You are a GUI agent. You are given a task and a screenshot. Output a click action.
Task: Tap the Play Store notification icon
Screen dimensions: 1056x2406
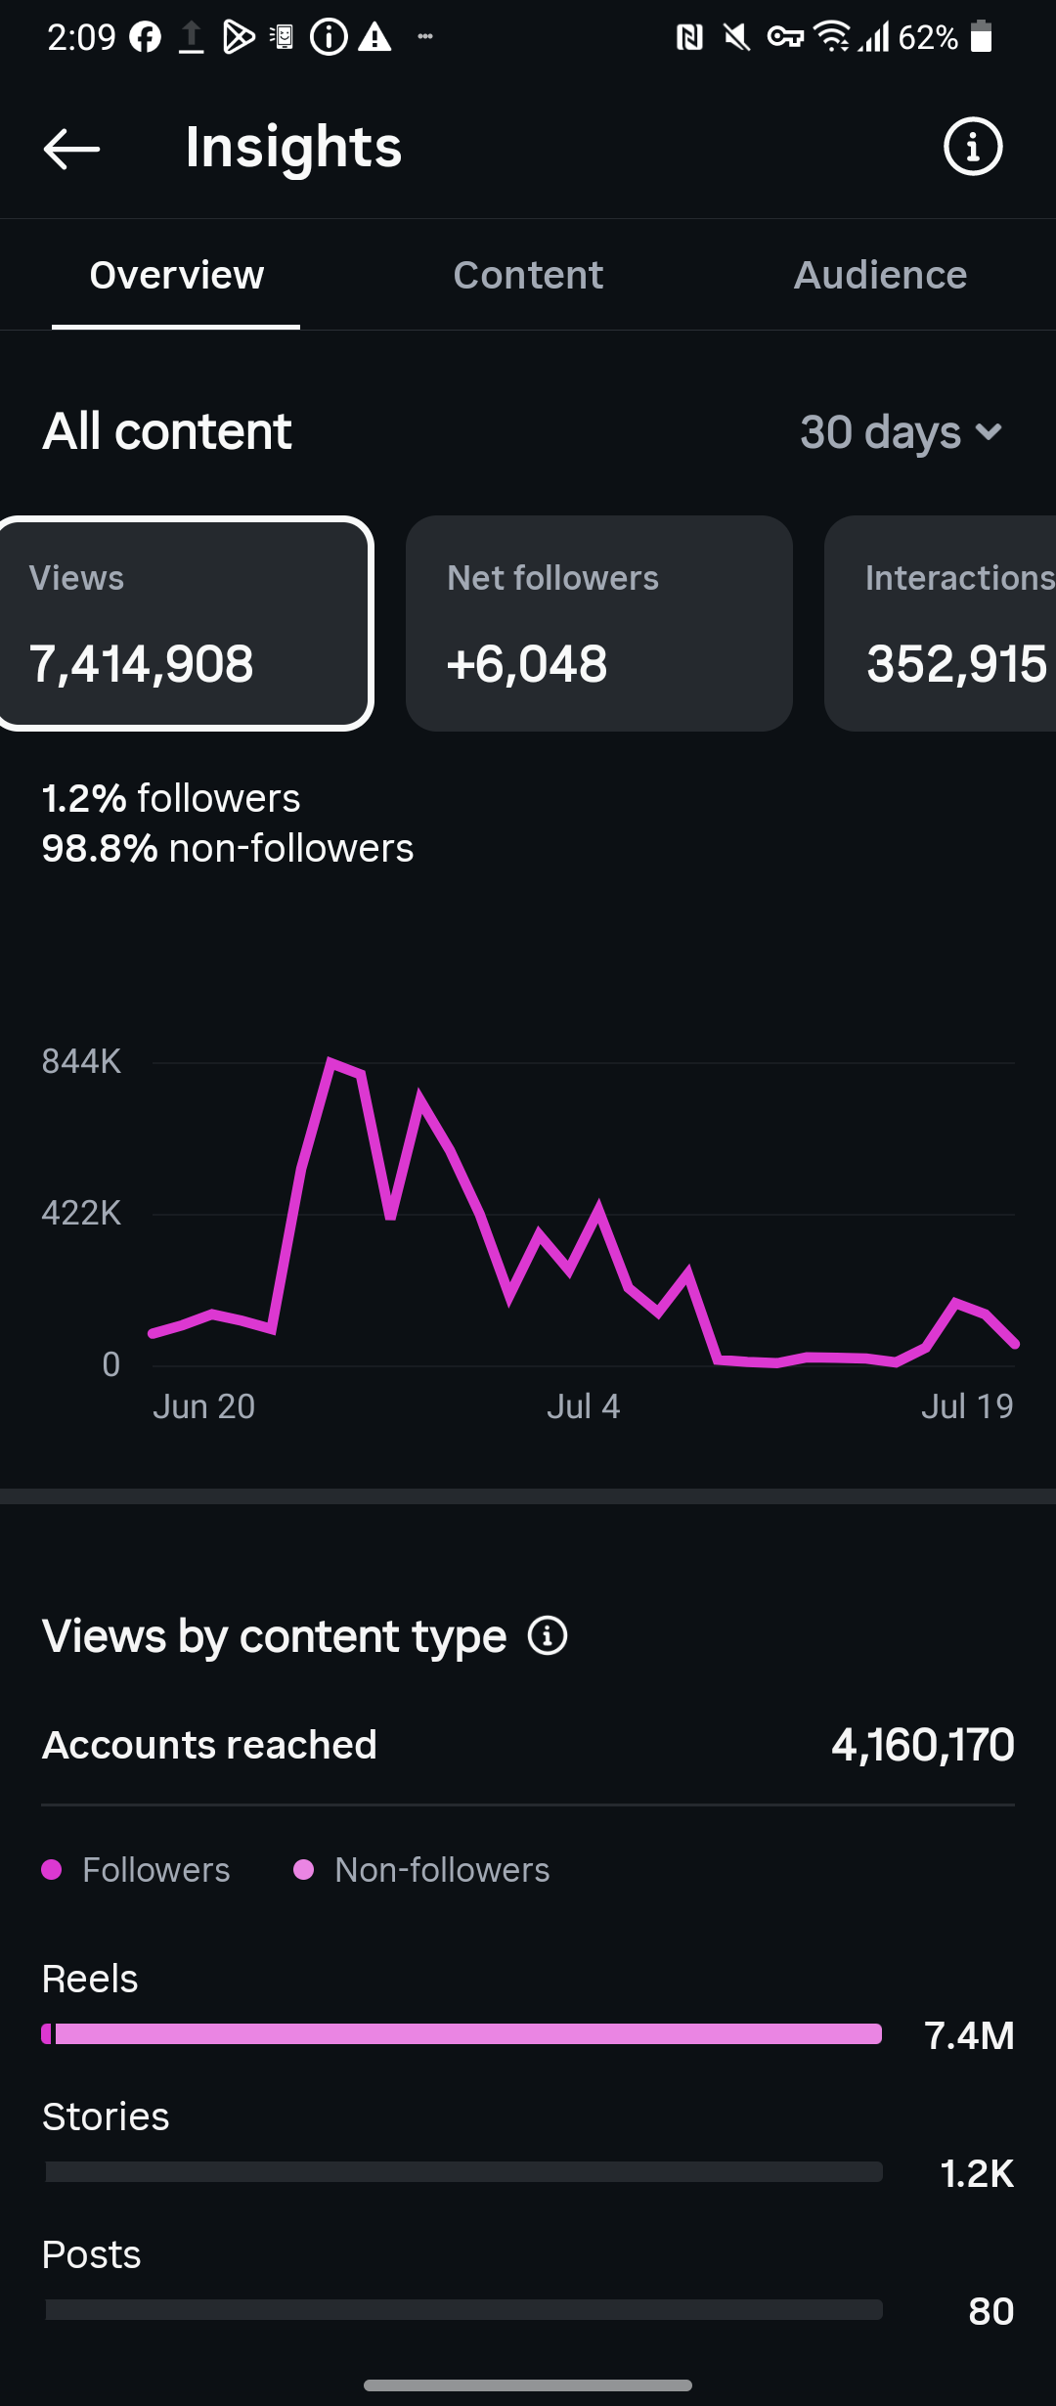(239, 37)
